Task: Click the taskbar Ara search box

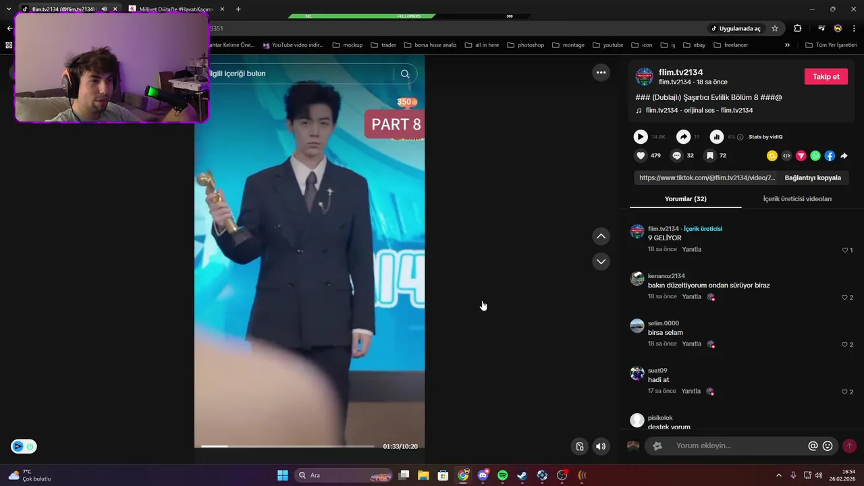Action: point(344,475)
